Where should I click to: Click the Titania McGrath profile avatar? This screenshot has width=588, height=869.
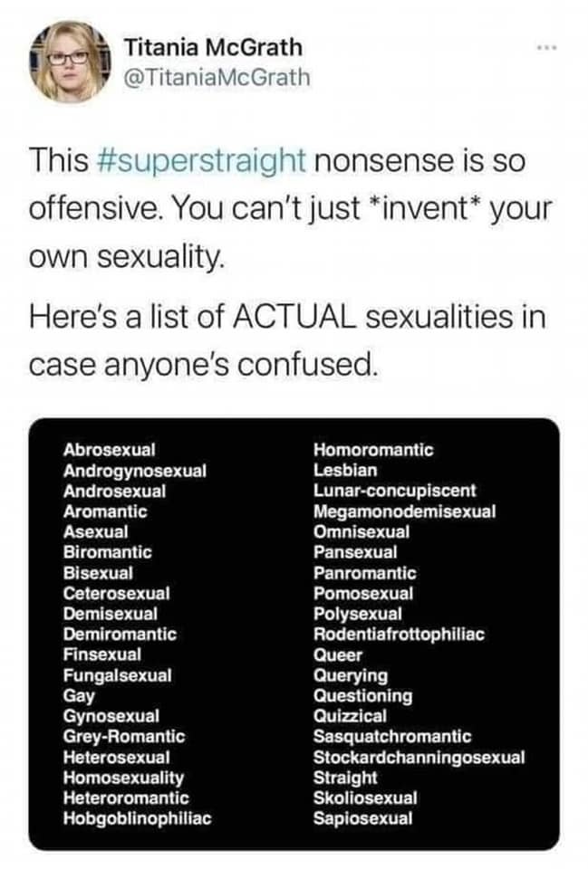point(70,62)
